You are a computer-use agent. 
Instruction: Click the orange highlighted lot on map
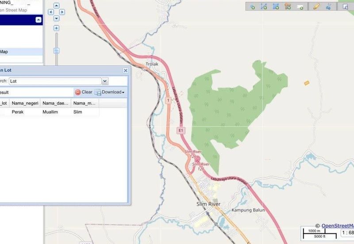(x=306, y=83)
